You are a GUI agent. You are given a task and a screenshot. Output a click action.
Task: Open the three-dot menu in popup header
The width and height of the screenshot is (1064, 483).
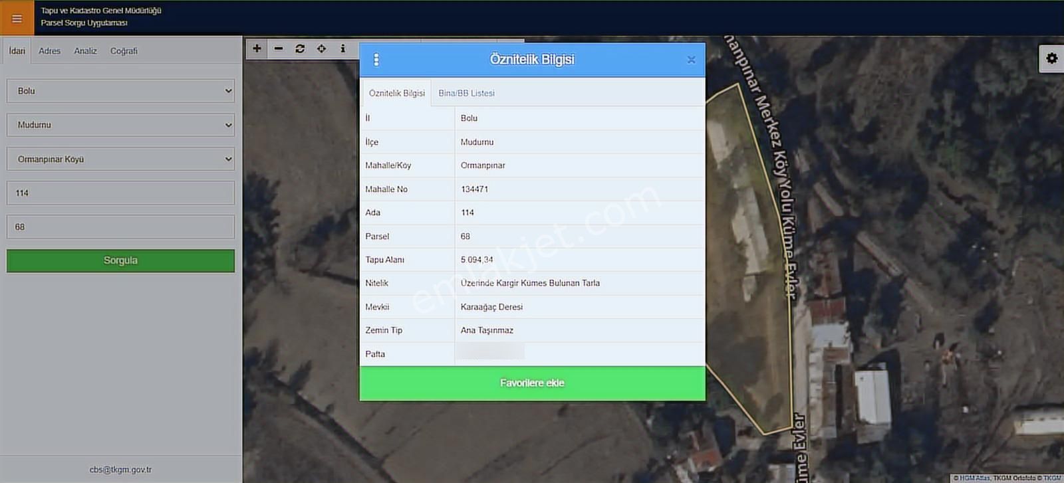click(x=376, y=60)
